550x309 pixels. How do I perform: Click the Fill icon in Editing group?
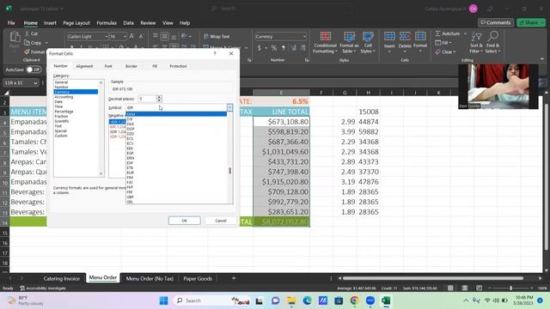(437, 43)
